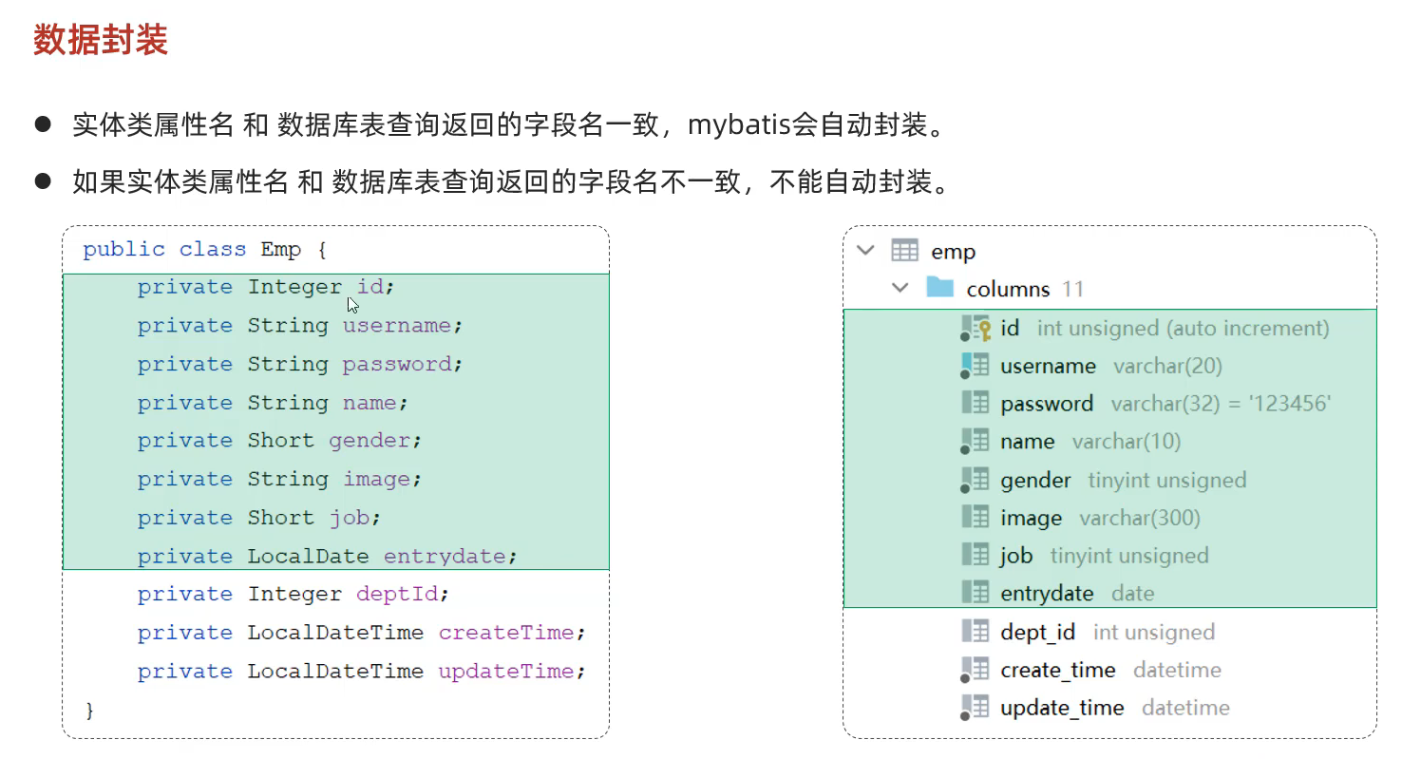This screenshot has height=759, width=1421.
Task: Select the create_time column icon
Action: pyautogui.click(x=975, y=670)
